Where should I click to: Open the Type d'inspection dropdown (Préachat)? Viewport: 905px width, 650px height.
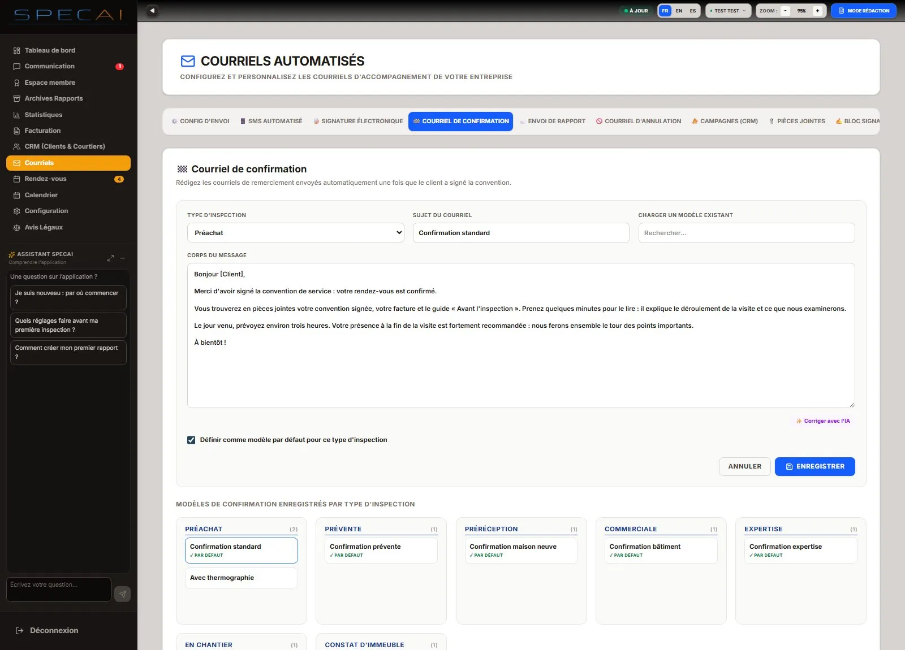point(296,233)
